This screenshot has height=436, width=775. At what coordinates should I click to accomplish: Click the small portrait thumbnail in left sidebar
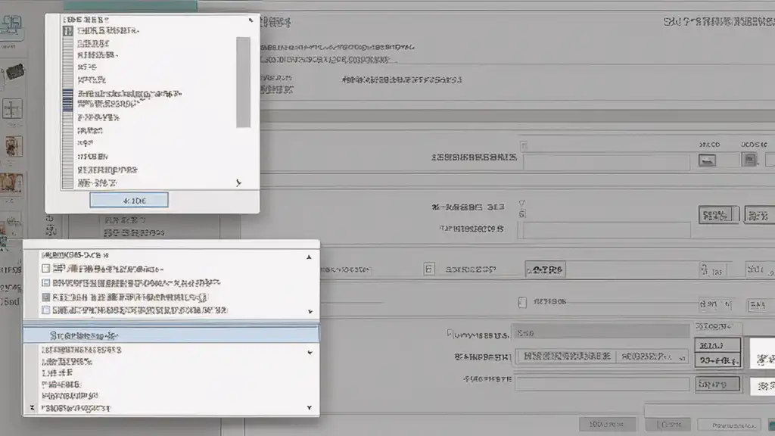[14, 146]
